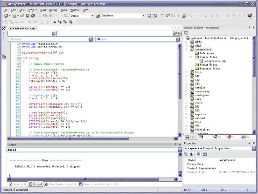Viewport: 258px width, 194px height.
Task: Open the Debug configuration dropdown
Action: tap(92, 16)
